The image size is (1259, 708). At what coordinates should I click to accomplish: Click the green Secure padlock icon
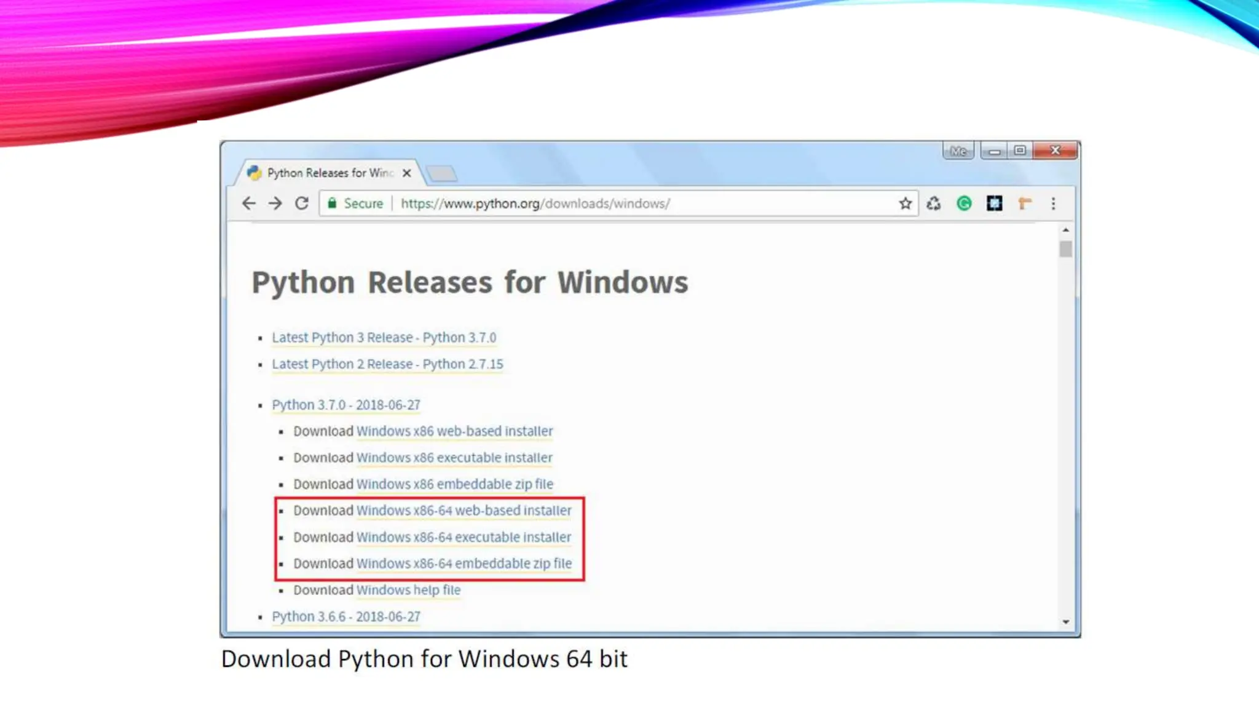click(332, 203)
